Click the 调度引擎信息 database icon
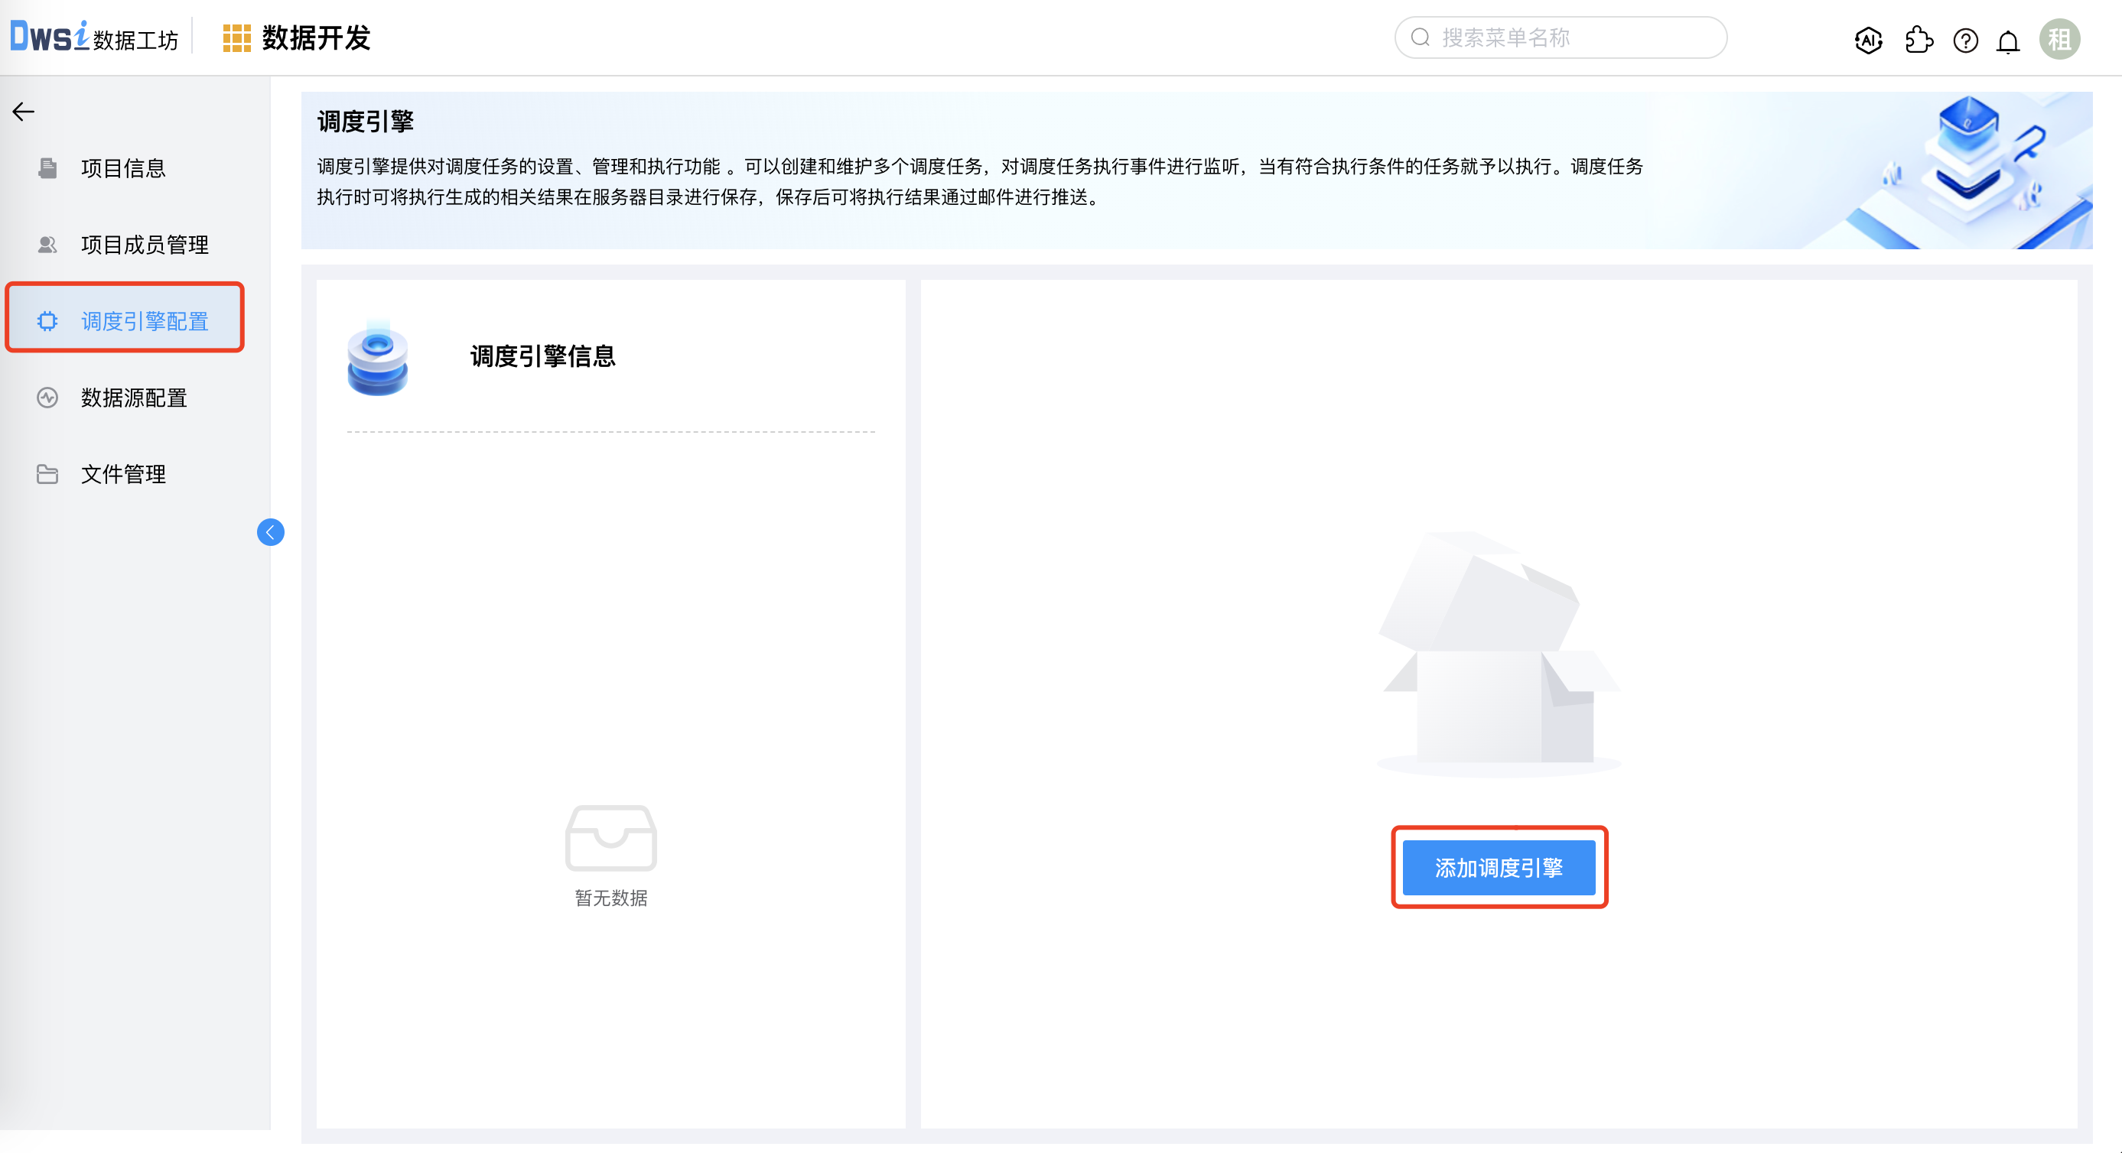Image resolution: width=2122 pixels, height=1153 pixels. 378,359
